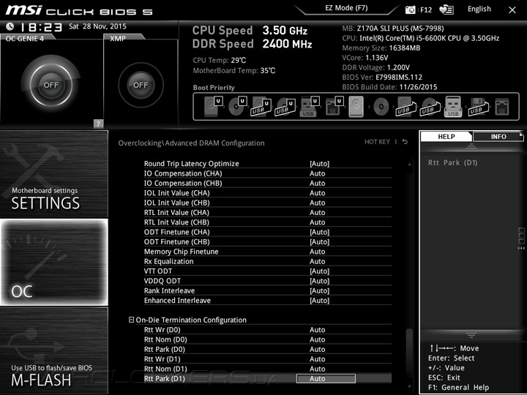Open Rank Interleave [Auto] options

tap(319, 290)
